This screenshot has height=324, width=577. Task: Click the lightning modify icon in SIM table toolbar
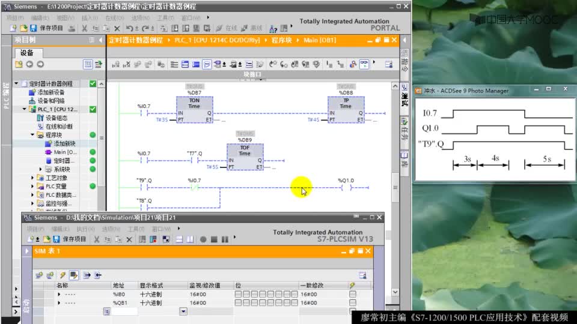pos(63,275)
